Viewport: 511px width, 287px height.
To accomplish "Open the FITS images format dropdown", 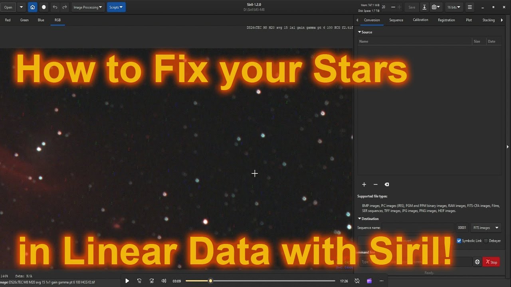I will pyautogui.click(x=486, y=228).
